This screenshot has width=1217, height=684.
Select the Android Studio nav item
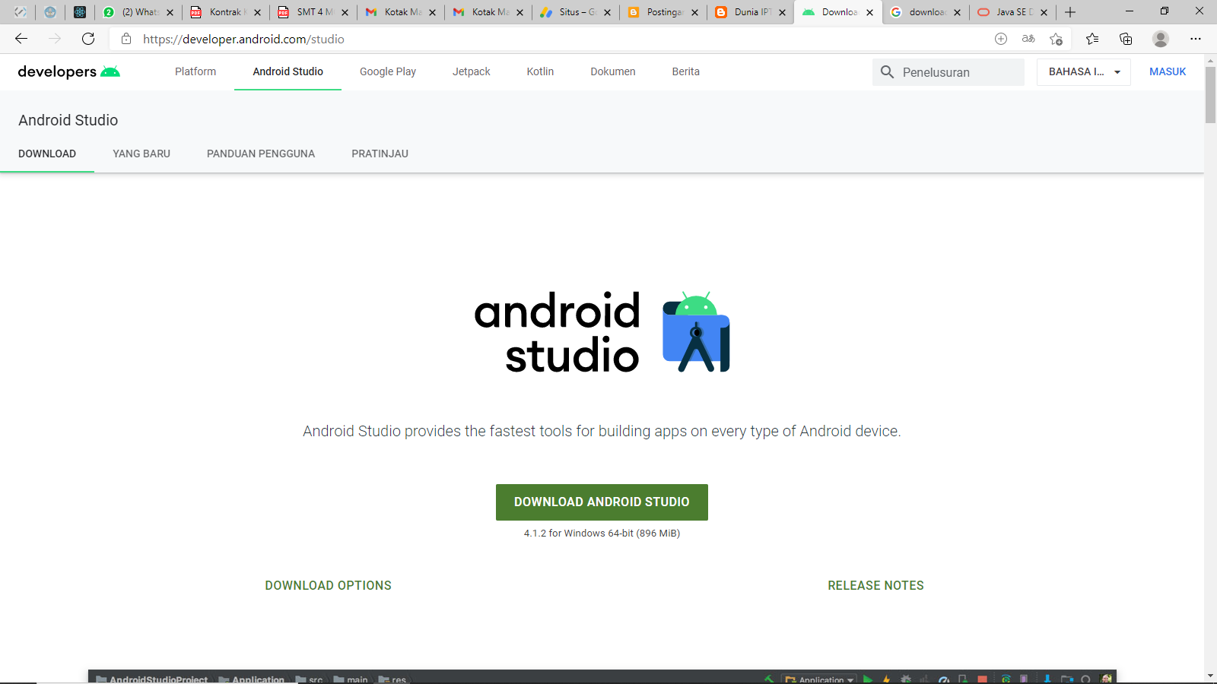coord(288,71)
